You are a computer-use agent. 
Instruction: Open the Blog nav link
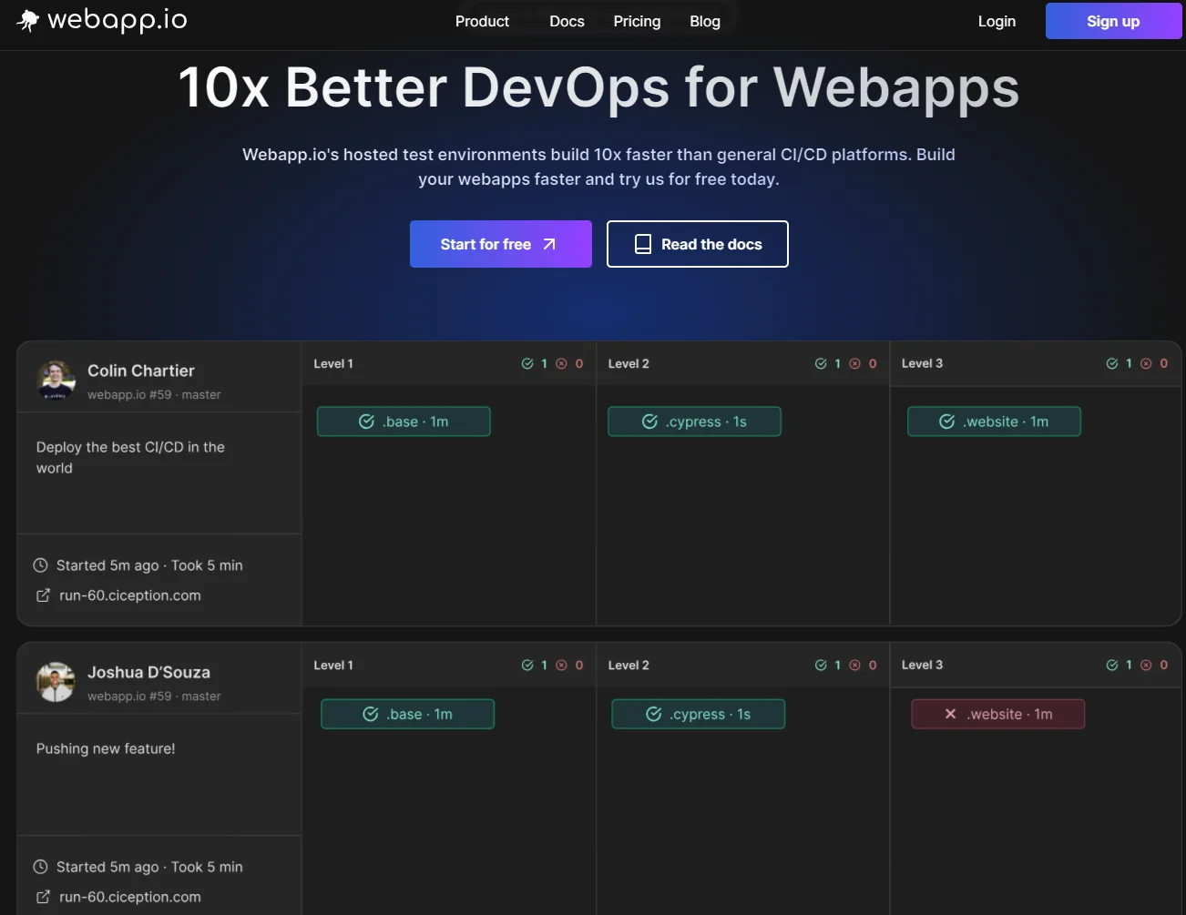pos(705,21)
